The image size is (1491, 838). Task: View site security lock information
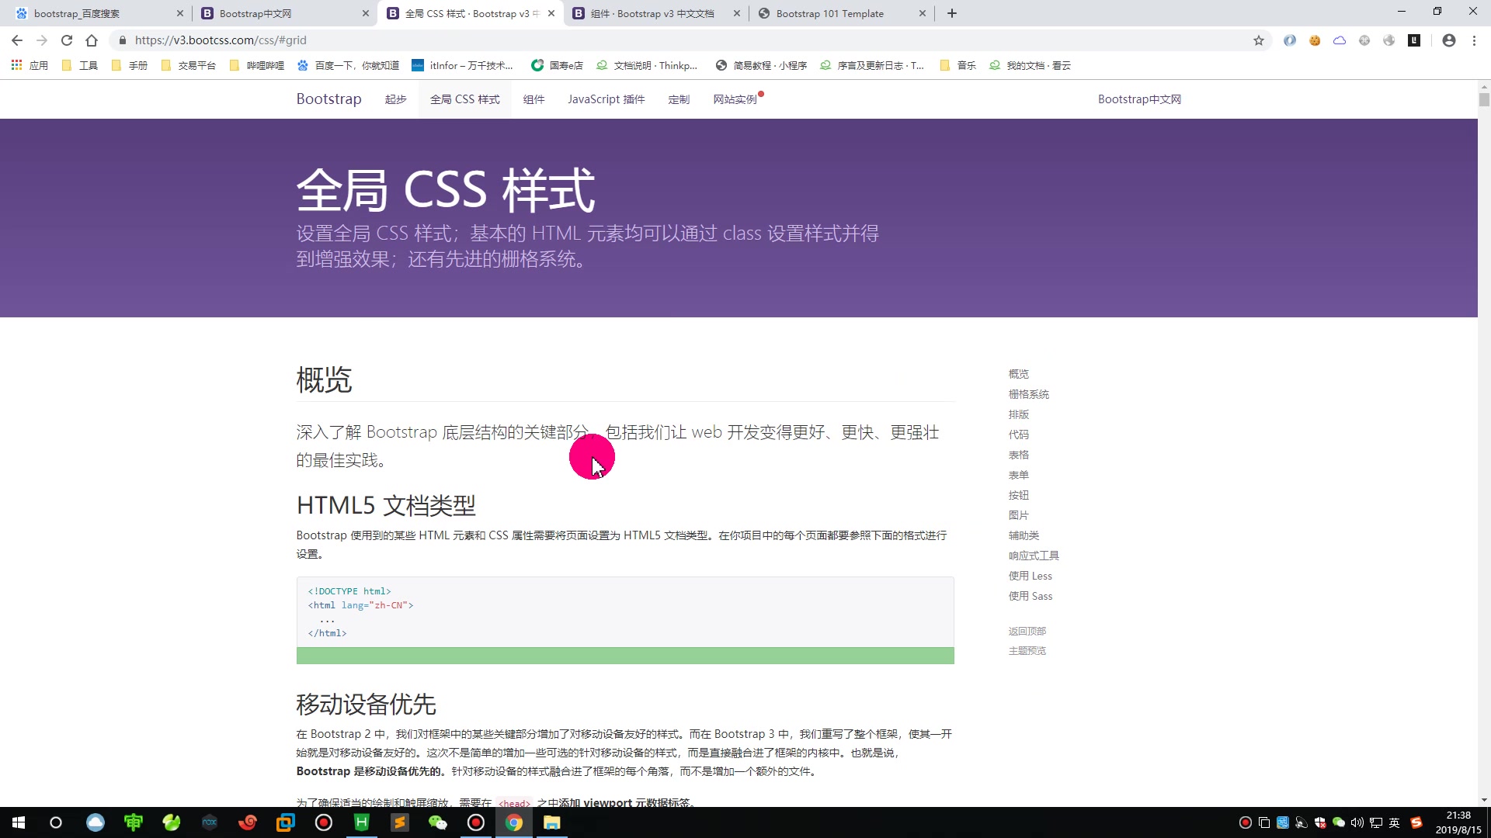coord(122,40)
